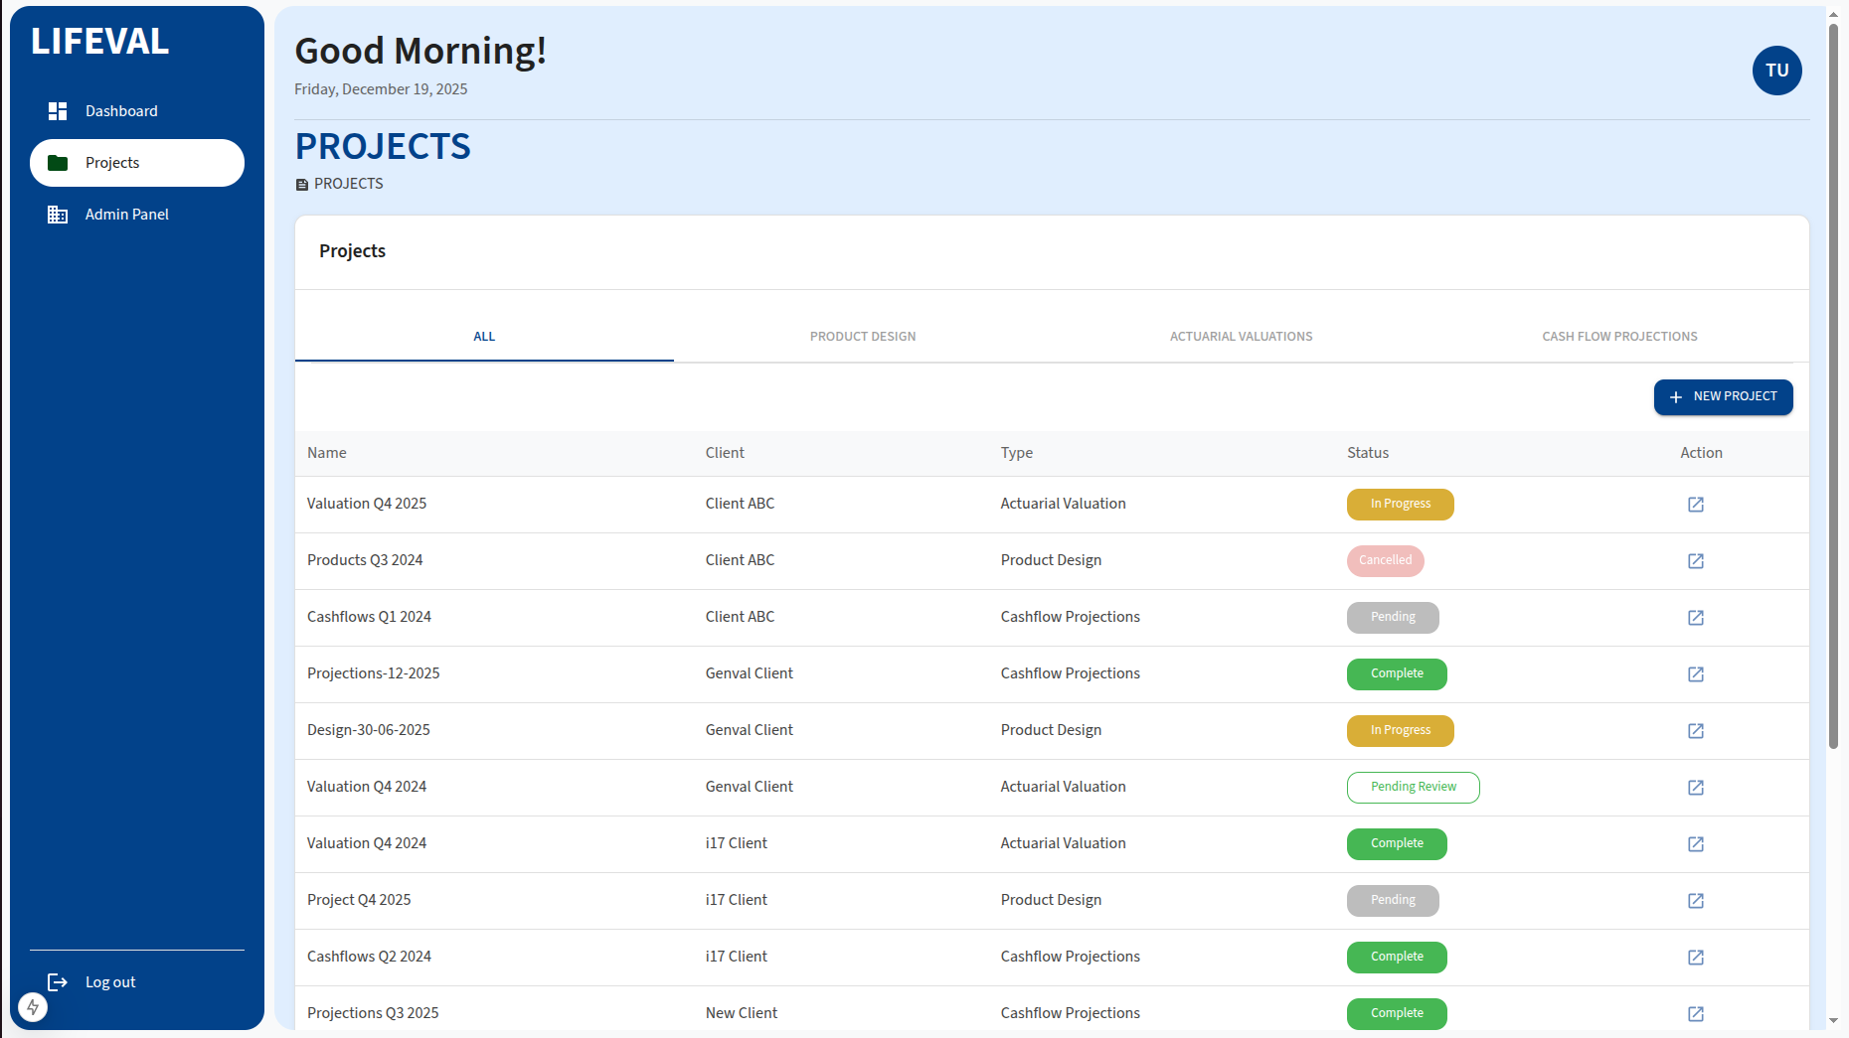Click the open icon for Projections-12-2025

(x=1696, y=674)
